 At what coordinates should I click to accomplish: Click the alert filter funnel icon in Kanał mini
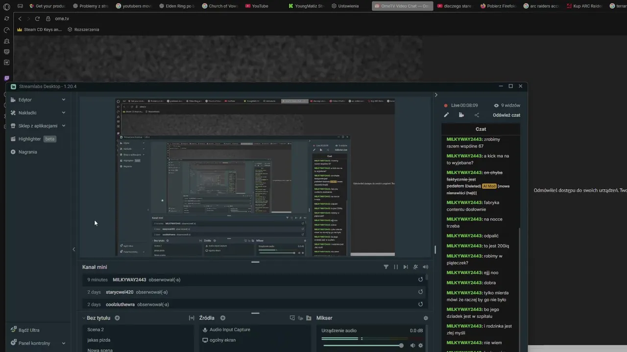386,267
